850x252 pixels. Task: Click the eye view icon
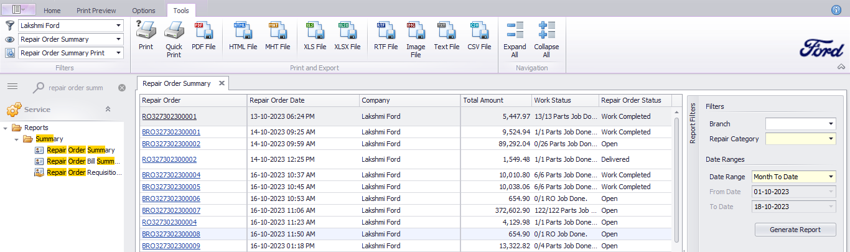point(9,39)
